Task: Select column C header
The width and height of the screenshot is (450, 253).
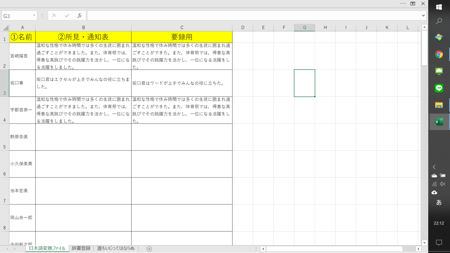Action: [182, 28]
